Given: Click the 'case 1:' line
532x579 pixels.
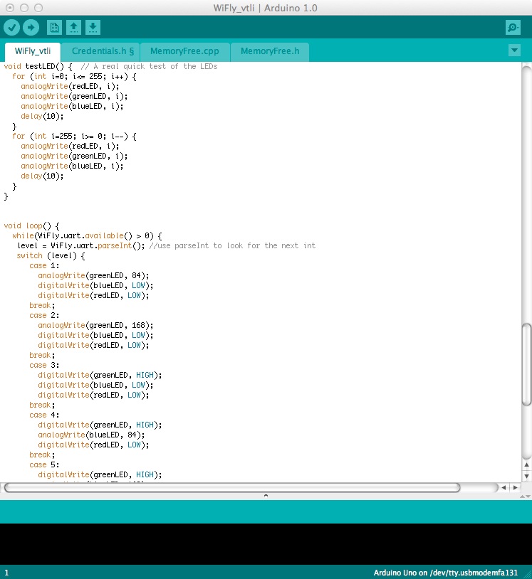Looking at the screenshot, I should (44, 265).
